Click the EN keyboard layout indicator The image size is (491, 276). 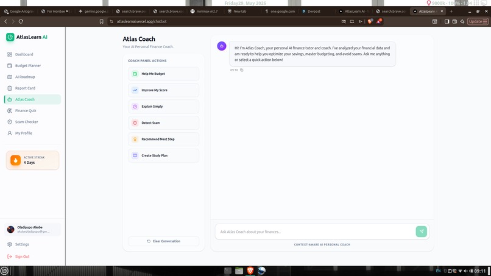pyautogui.click(x=438, y=271)
